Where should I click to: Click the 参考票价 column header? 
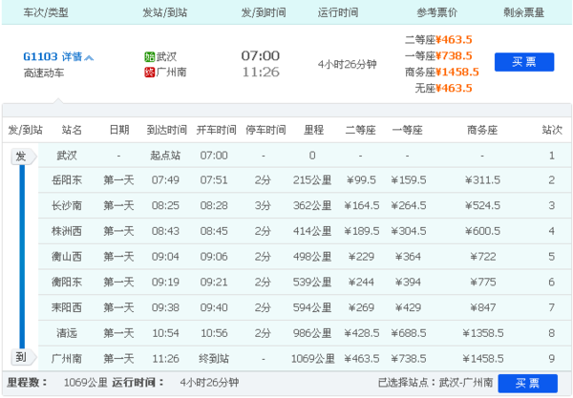(437, 12)
